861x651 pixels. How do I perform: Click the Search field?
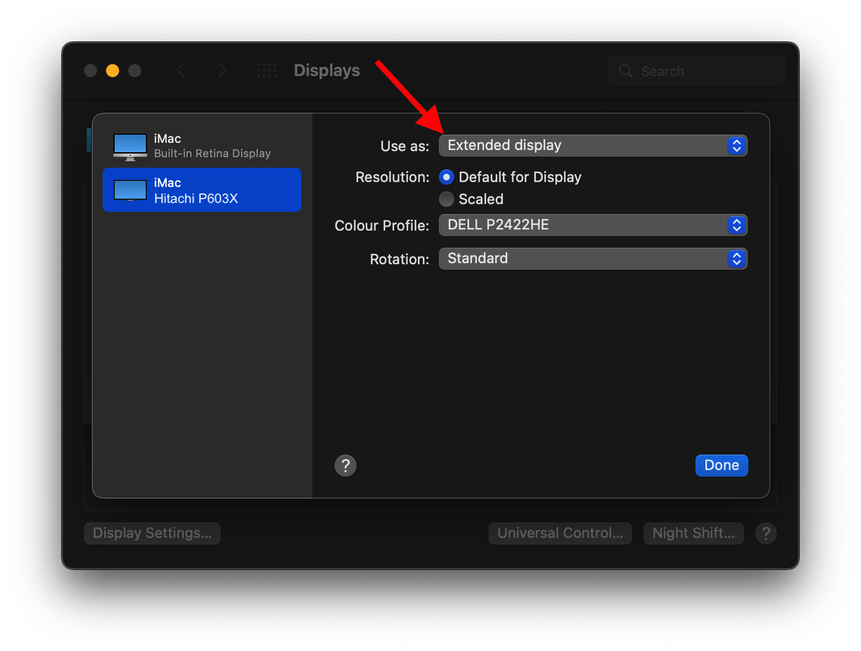click(697, 71)
